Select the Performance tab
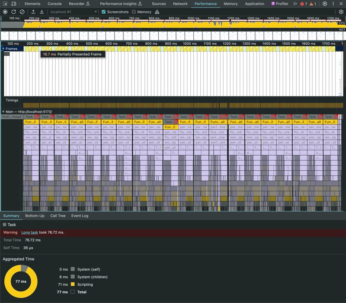This screenshot has height=303, width=346. point(206,4)
